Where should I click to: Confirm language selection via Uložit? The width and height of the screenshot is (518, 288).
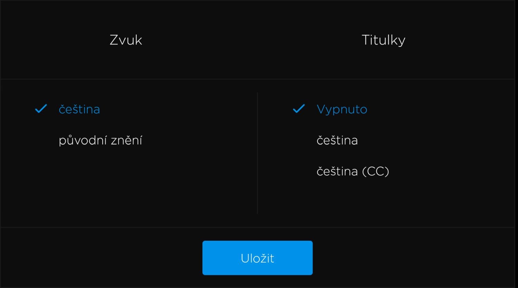257,258
